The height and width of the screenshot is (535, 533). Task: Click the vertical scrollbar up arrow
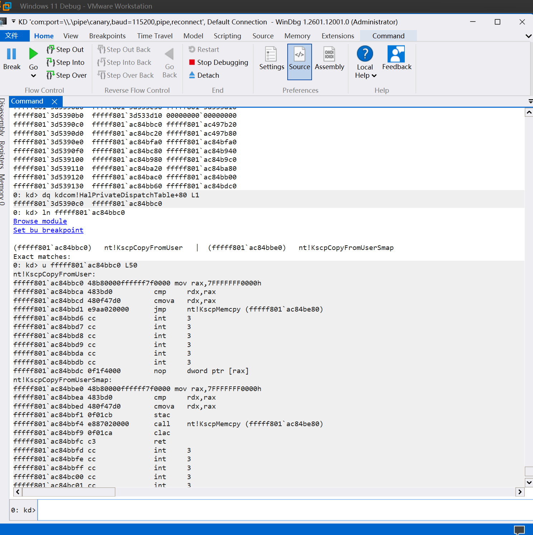529,112
